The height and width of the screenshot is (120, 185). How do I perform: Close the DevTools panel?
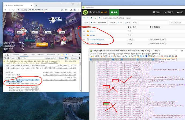[x=79, y=55]
